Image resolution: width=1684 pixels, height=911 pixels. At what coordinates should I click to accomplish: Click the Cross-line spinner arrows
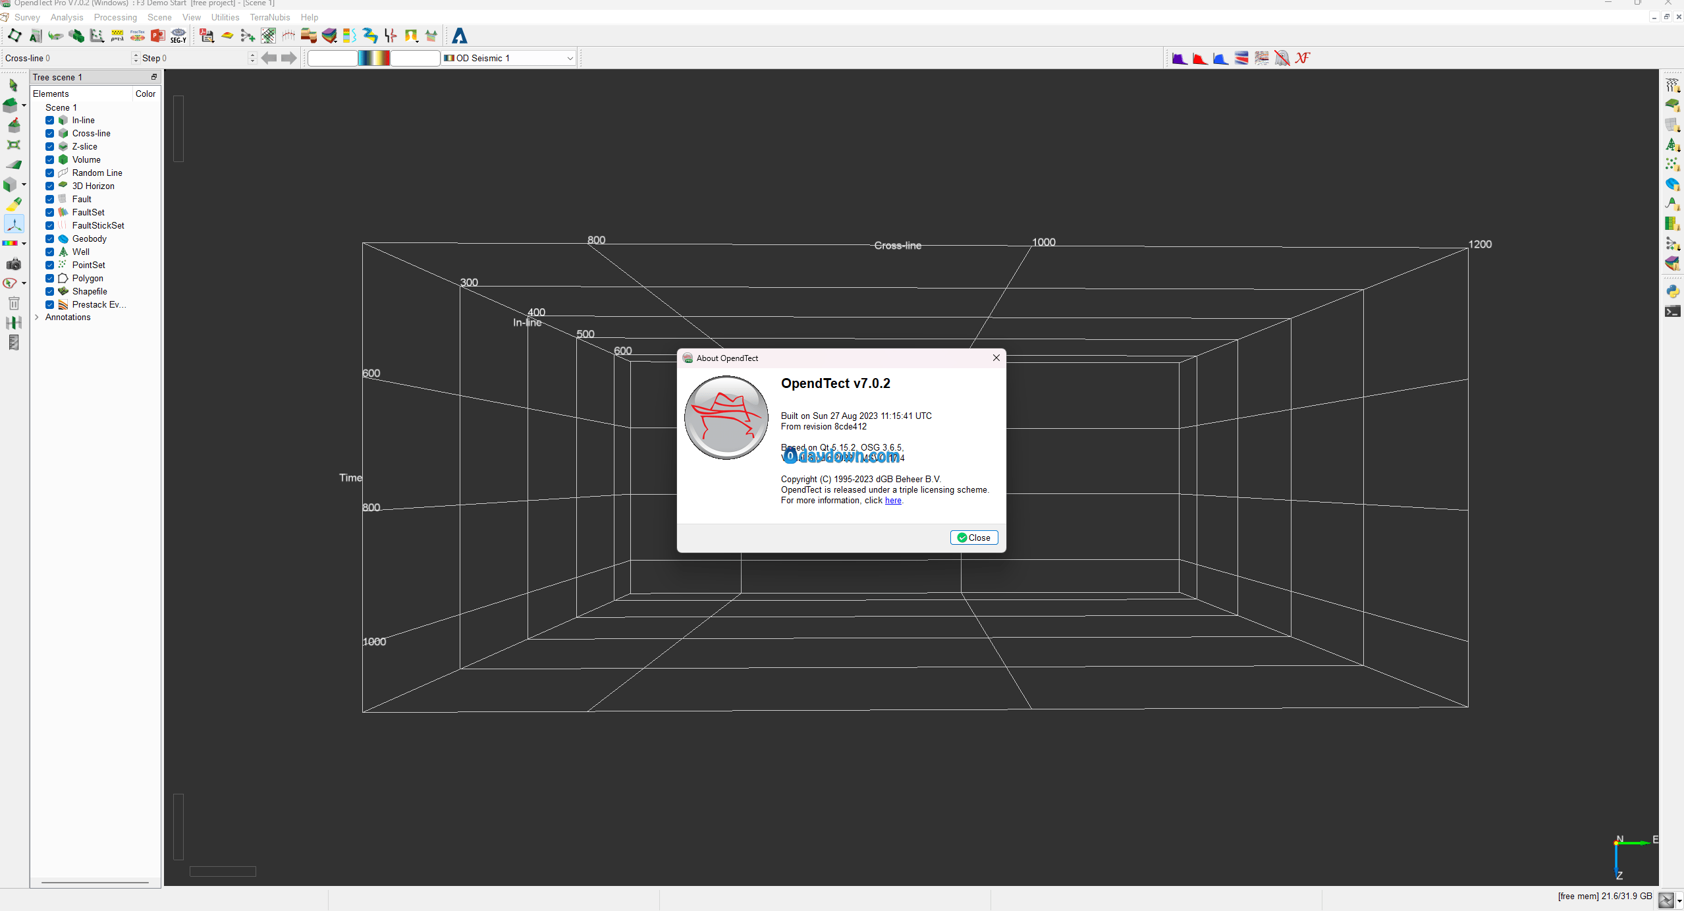point(136,58)
